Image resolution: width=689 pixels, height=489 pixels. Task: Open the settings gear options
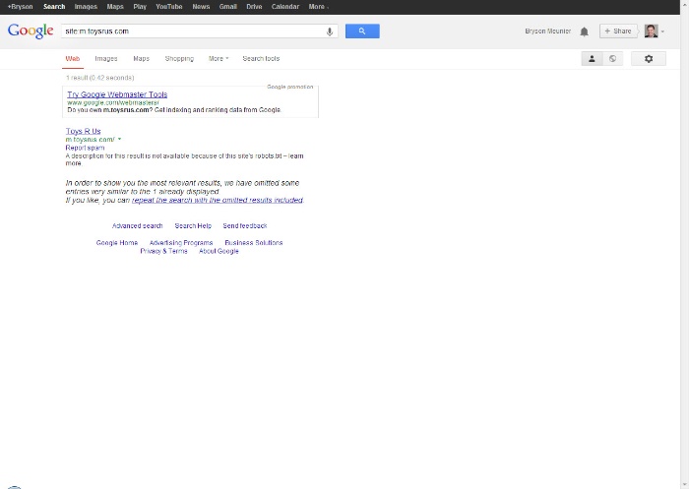(x=648, y=59)
